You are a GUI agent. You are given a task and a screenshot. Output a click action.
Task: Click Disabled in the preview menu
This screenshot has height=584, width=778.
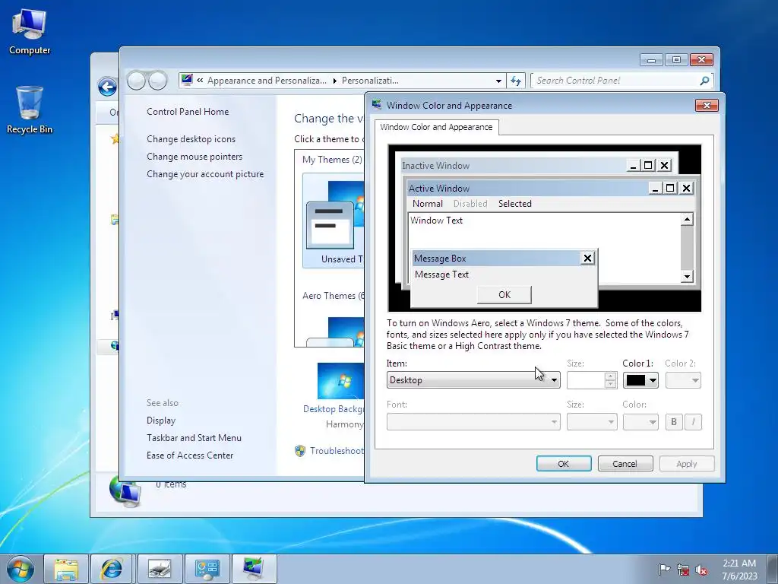click(x=470, y=204)
